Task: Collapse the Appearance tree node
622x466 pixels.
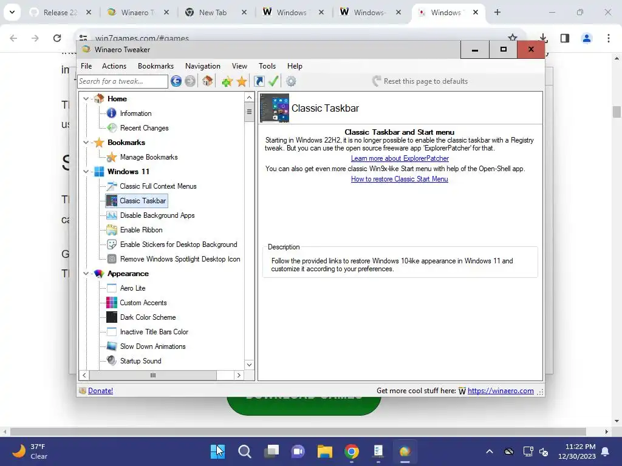Action: (x=86, y=274)
